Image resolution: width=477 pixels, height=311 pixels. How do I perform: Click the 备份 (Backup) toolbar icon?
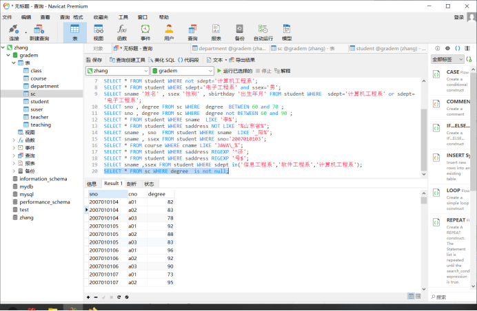pos(240,33)
